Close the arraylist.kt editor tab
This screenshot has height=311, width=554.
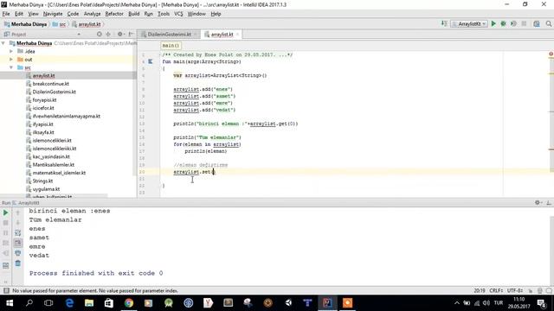(x=237, y=35)
